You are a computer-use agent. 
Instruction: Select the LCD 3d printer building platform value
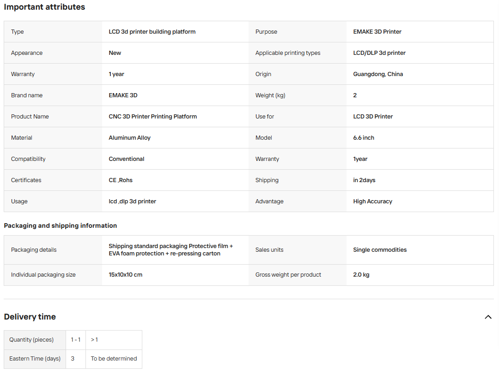coord(152,32)
